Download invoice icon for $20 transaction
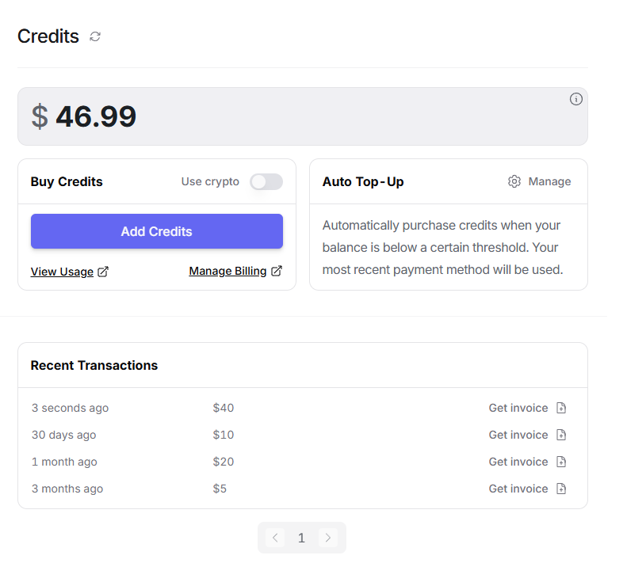 tap(561, 462)
